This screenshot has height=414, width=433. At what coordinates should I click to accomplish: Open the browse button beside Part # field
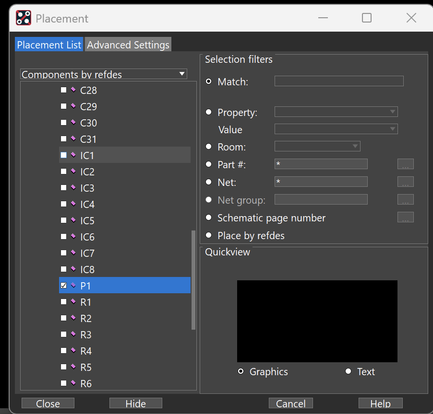coord(405,164)
